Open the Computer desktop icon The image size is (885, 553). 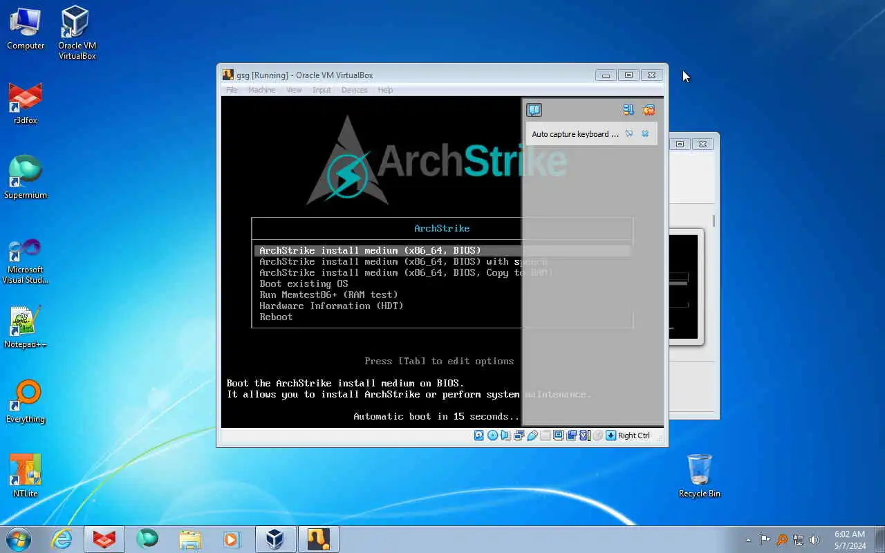pos(26,29)
